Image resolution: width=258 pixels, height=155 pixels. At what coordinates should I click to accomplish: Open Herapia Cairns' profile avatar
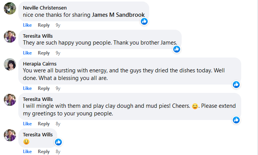point(10,64)
